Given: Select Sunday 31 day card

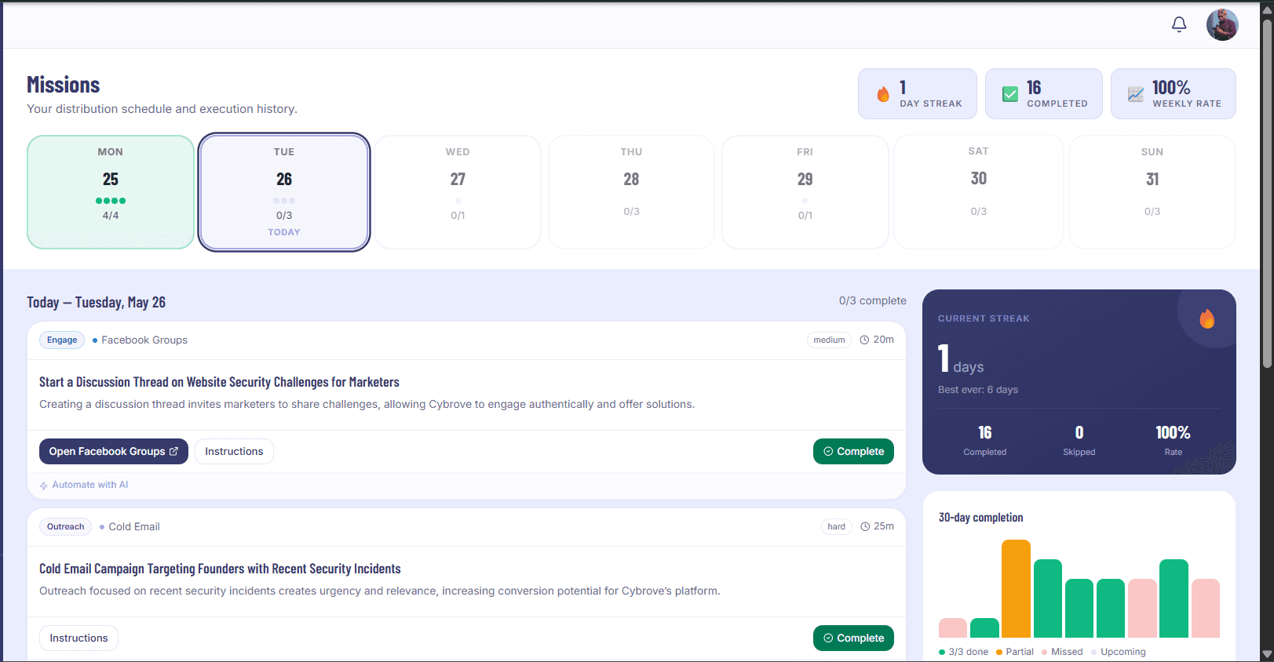Looking at the screenshot, I should pos(1152,192).
